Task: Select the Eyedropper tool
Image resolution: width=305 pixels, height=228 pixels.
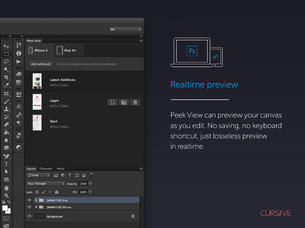Action: pos(6,85)
